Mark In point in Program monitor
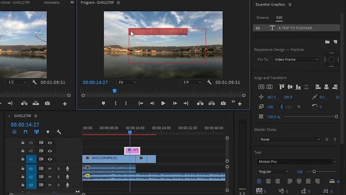The width and height of the screenshot is (346, 195). [x=115, y=103]
